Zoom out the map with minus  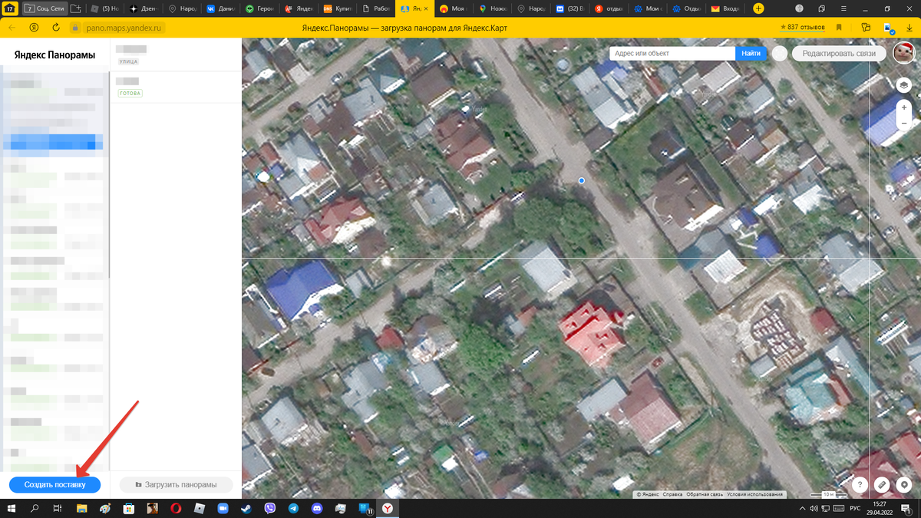(x=904, y=123)
